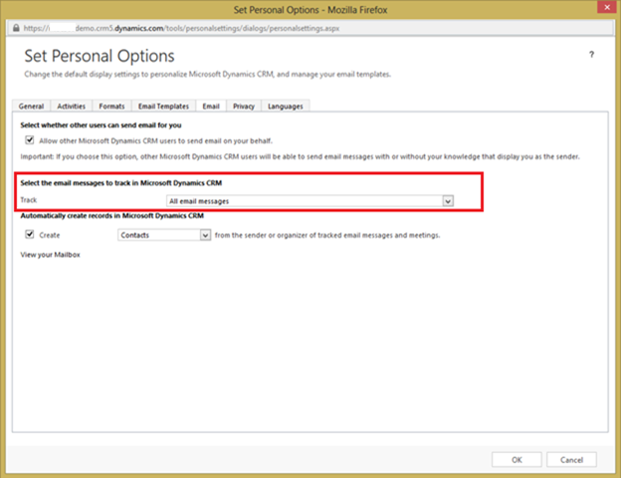Click 'Automatically create records' heading text
Image resolution: width=622 pixels, height=480 pixels.
111,215
